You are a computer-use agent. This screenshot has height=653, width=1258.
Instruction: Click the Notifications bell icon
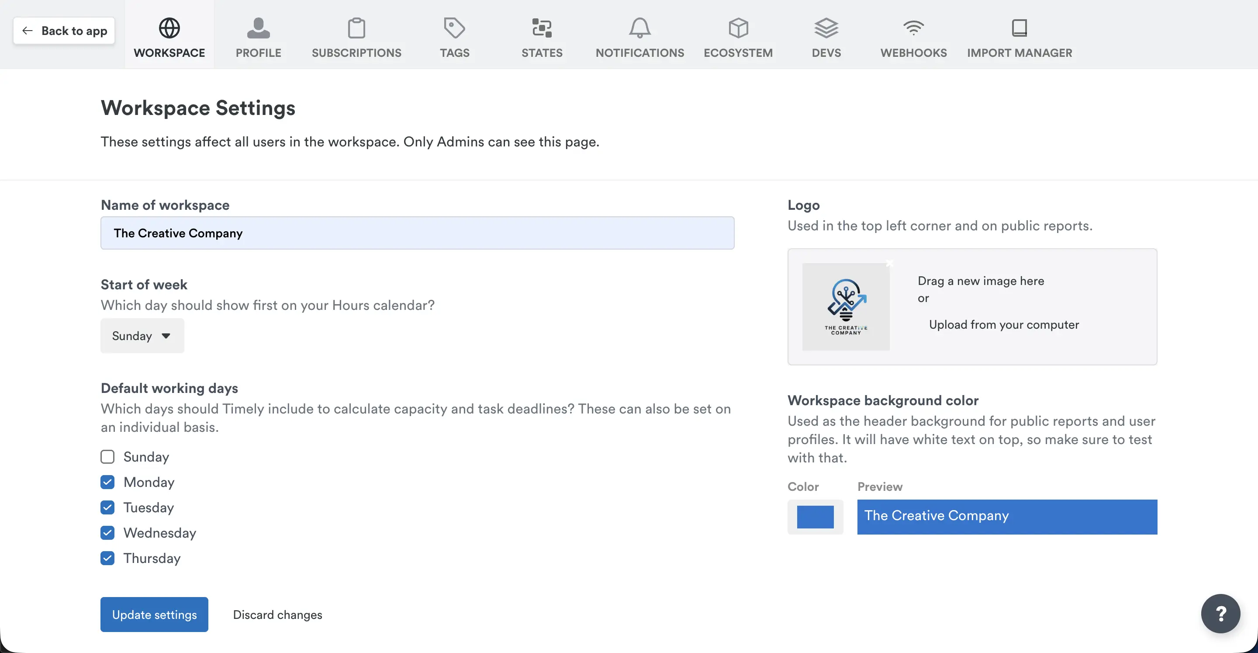point(639,28)
